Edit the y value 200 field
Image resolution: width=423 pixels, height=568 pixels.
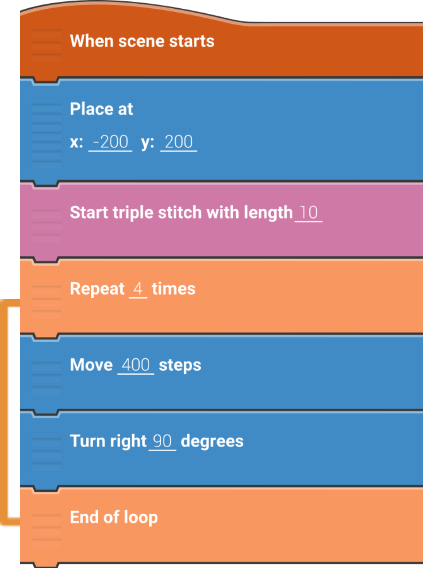(179, 142)
